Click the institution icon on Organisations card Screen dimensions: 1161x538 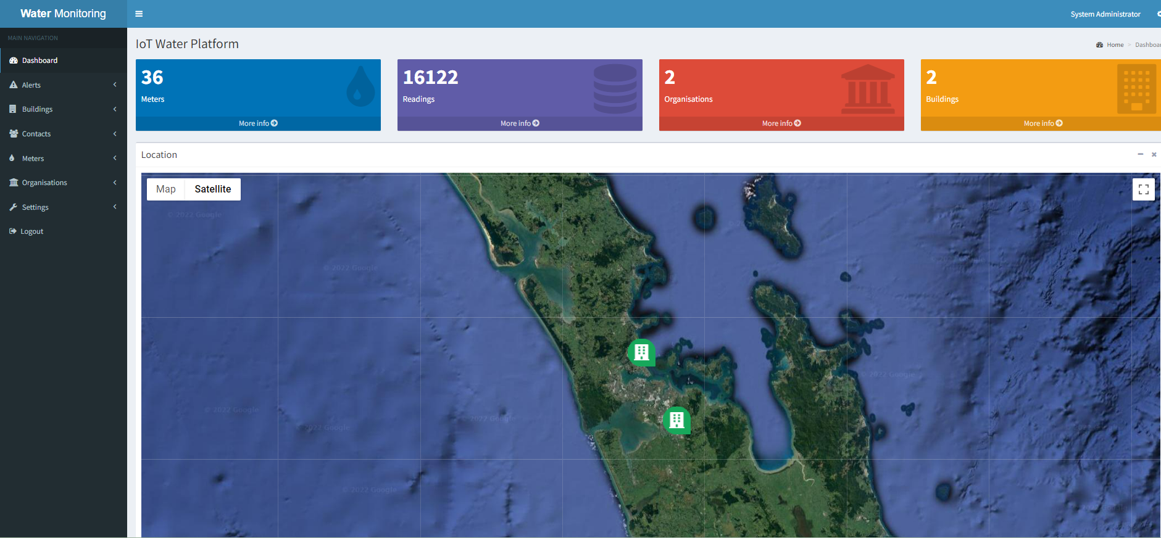coord(868,89)
